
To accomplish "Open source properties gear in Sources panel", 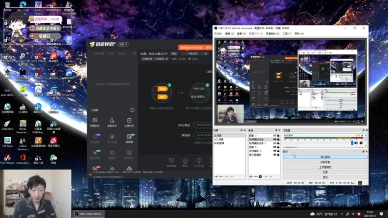I will (x=260, y=177).
